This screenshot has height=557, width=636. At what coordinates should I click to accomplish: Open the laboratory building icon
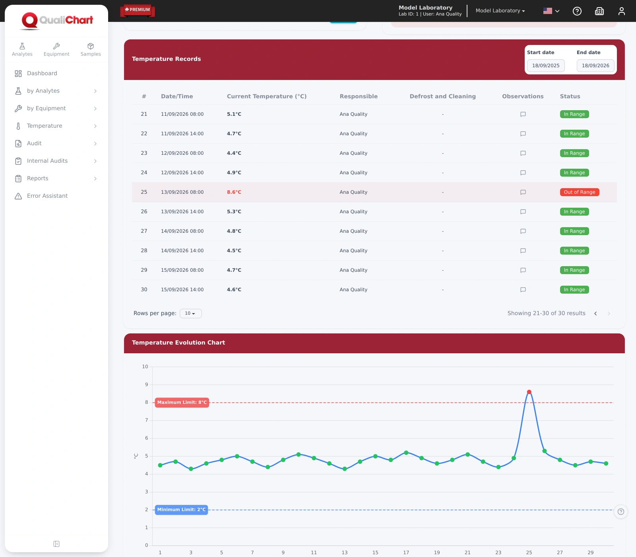pyautogui.click(x=599, y=11)
